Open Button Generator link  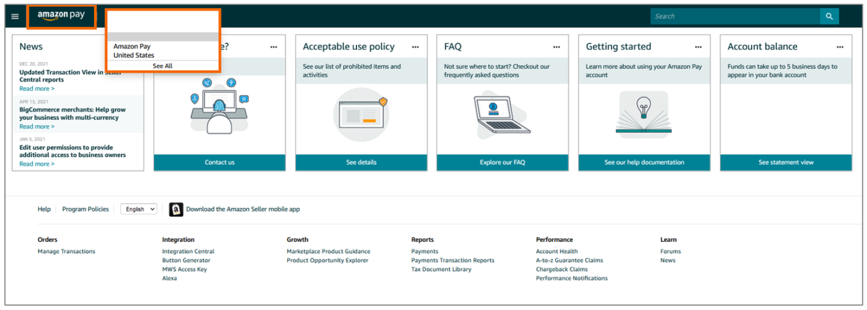pos(186,261)
